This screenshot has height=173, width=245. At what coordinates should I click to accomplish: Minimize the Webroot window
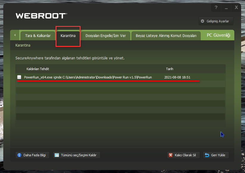226,7
